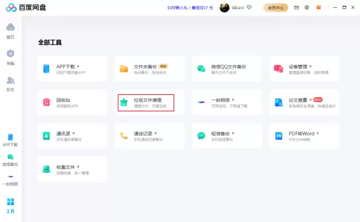Open the 通话记录 title text
Viewport: 360px width, 222px height.
[143, 134]
